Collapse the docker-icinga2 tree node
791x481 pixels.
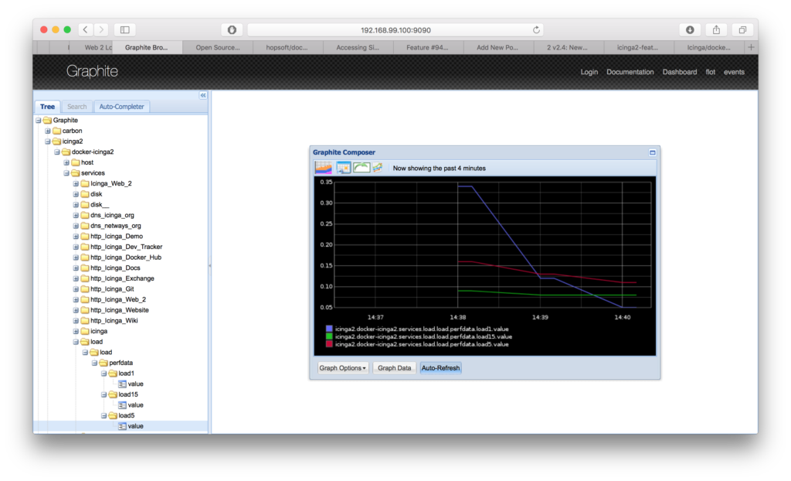click(57, 152)
